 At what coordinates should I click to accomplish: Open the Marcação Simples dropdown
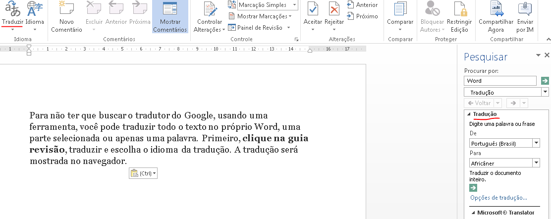point(268,5)
